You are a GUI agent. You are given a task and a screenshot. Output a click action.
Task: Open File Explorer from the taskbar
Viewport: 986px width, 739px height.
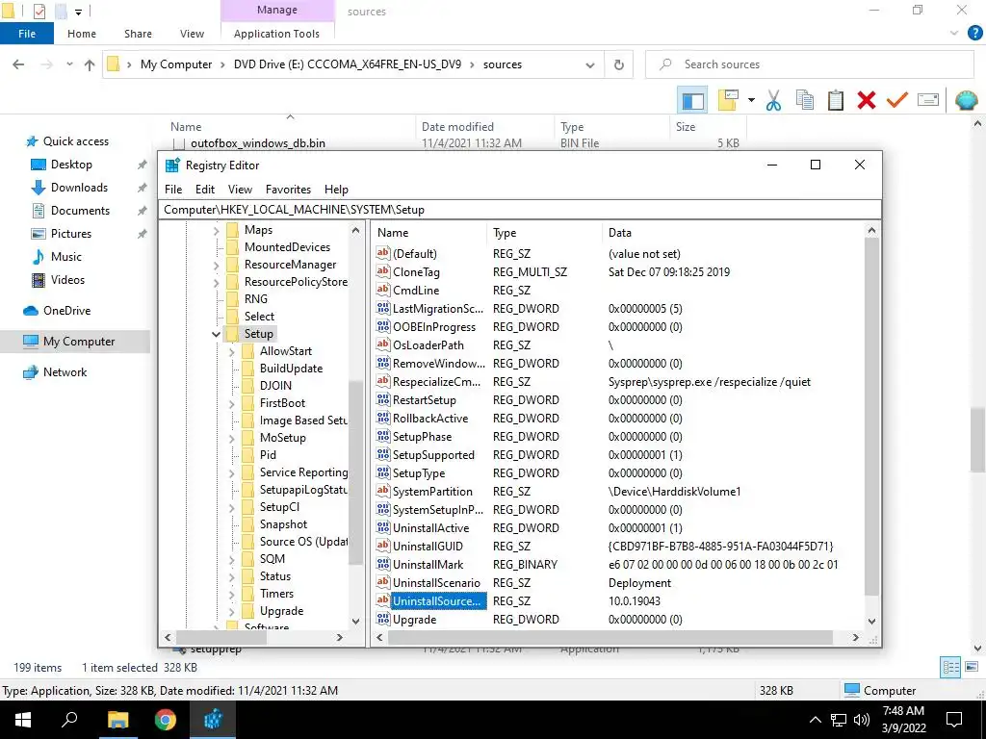117,720
